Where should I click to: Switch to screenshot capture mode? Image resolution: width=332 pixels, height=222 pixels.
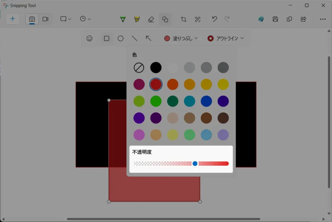(x=32, y=19)
